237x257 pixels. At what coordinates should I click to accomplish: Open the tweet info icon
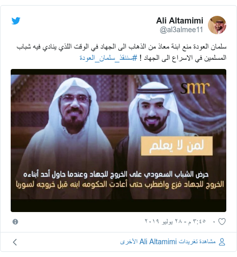[x=15, y=222]
